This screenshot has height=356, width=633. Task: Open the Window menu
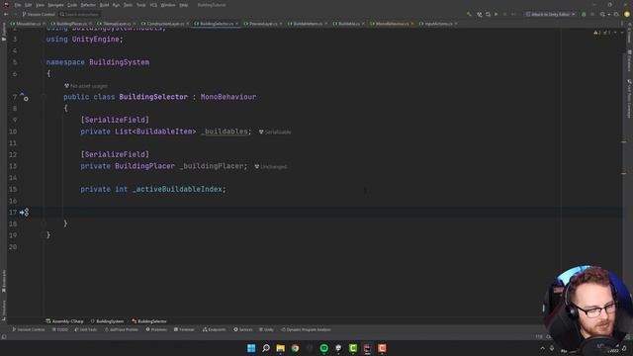point(168,5)
